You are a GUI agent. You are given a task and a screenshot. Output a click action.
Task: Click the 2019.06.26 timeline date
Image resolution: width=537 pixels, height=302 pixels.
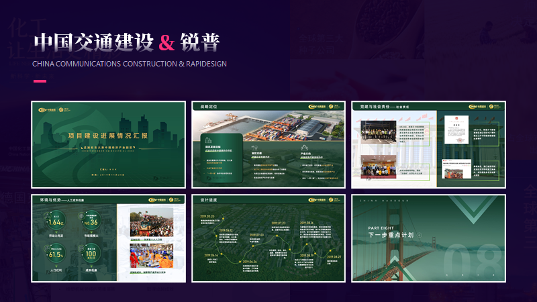250,262
